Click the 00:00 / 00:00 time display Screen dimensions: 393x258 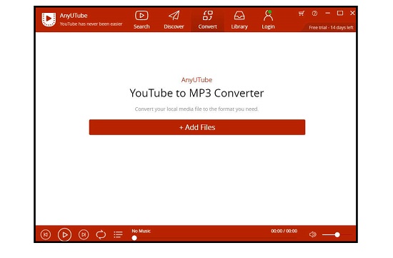coord(284,231)
